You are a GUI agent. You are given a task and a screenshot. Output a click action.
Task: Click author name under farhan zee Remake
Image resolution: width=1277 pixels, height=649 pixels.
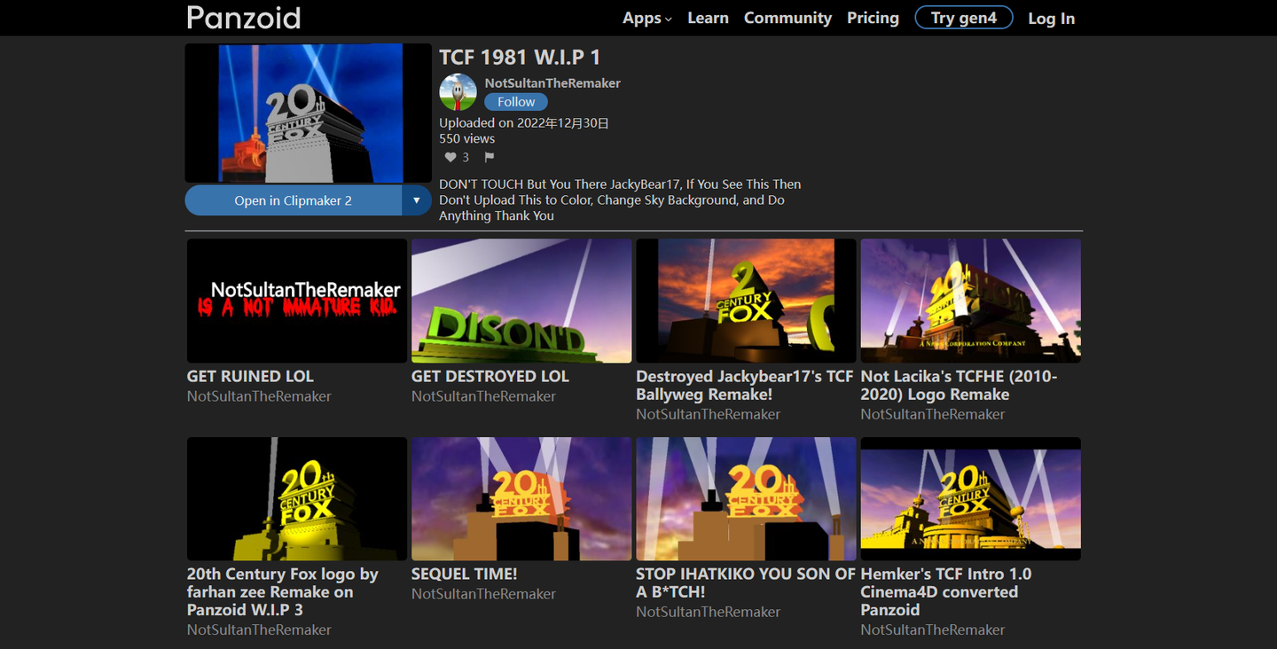click(259, 629)
